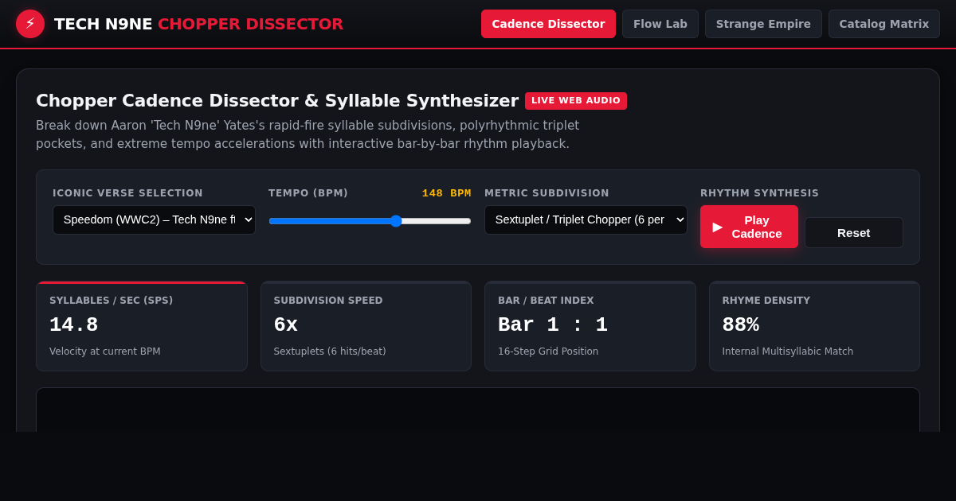Click the Internal Multisyllabic Match caption
The width and height of the screenshot is (956, 501).
point(787,351)
